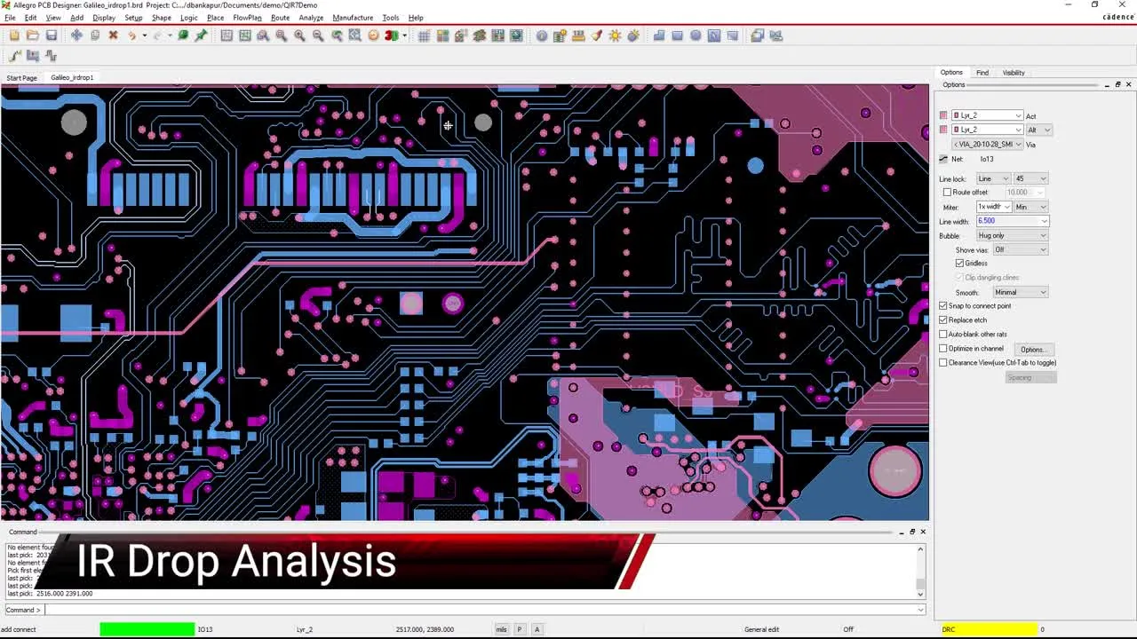
Task: Click the Show Element info icon
Action: (x=542, y=35)
